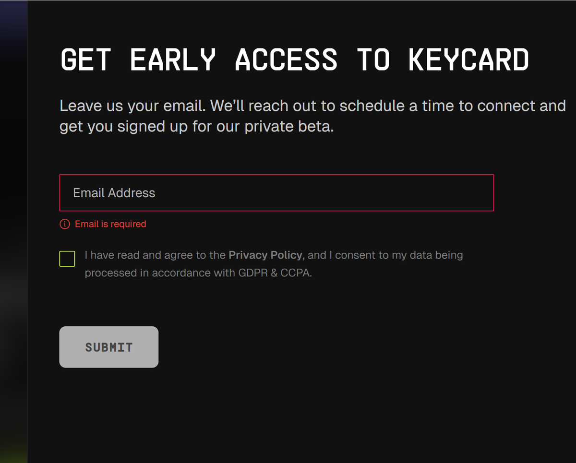Click the "Get Early Access to Keycard" heading
This screenshot has width=576, height=463.
tap(294, 60)
